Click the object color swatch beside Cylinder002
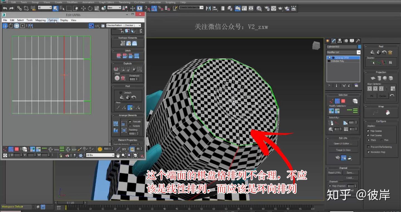 [360, 47]
